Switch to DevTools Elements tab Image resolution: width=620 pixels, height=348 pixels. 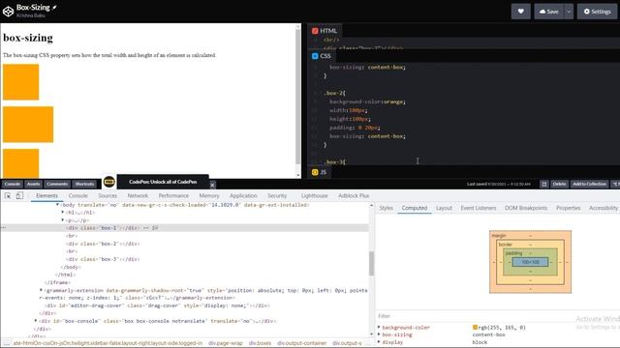[46, 195]
